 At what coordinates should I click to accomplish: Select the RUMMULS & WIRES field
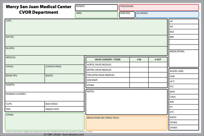click(45, 97)
